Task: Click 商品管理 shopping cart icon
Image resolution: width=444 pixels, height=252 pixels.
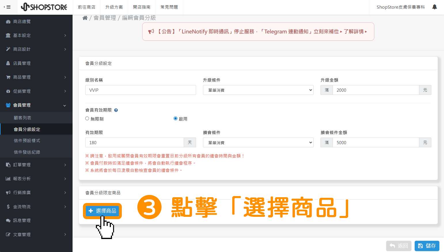Action: pyautogui.click(x=8, y=77)
